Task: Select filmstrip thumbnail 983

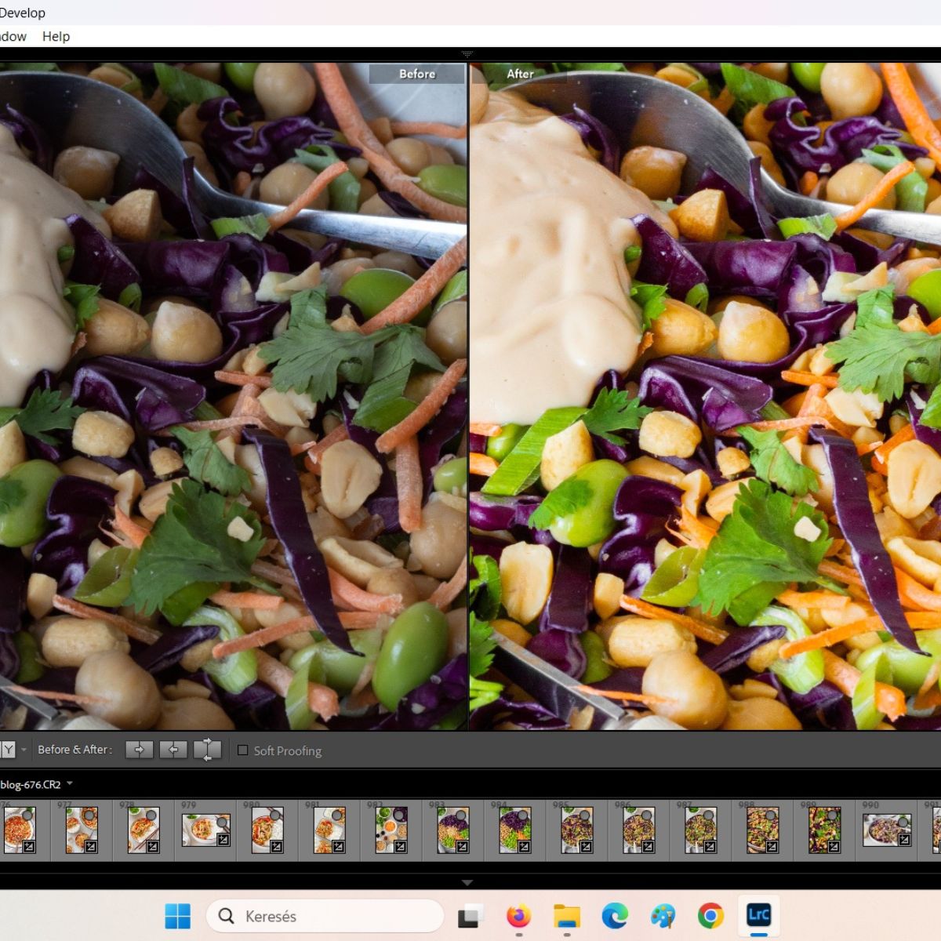Action: (x=453, y=830)
